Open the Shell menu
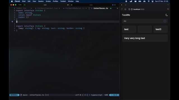 (x=24, y=1)
